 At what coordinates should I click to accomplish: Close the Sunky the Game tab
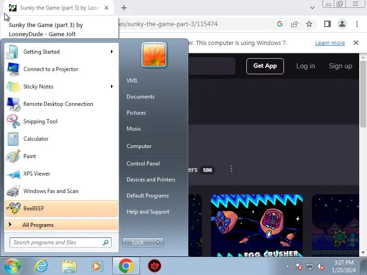click(x=106, y=8)
